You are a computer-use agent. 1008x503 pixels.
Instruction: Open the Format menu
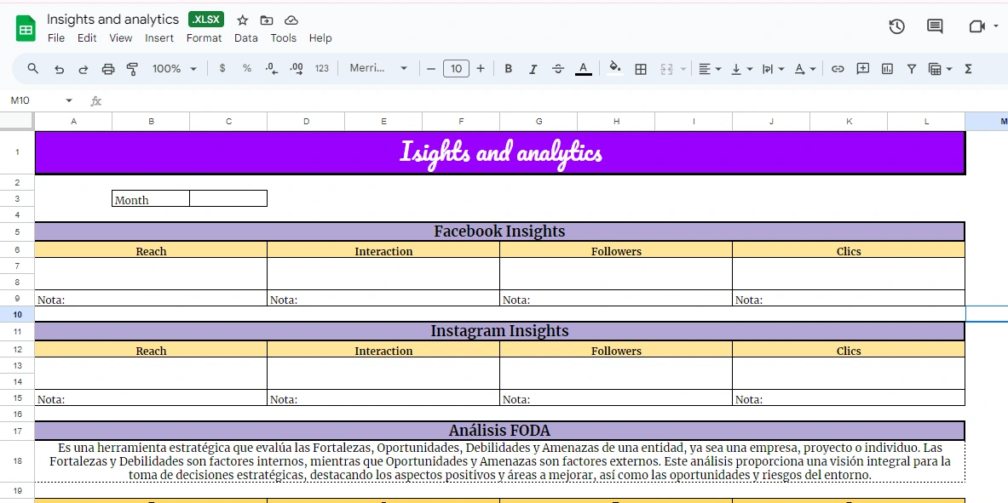tap(204, 38)
